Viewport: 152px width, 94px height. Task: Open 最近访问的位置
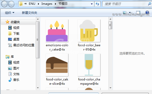pyautogui.click(x=24, y=45)
